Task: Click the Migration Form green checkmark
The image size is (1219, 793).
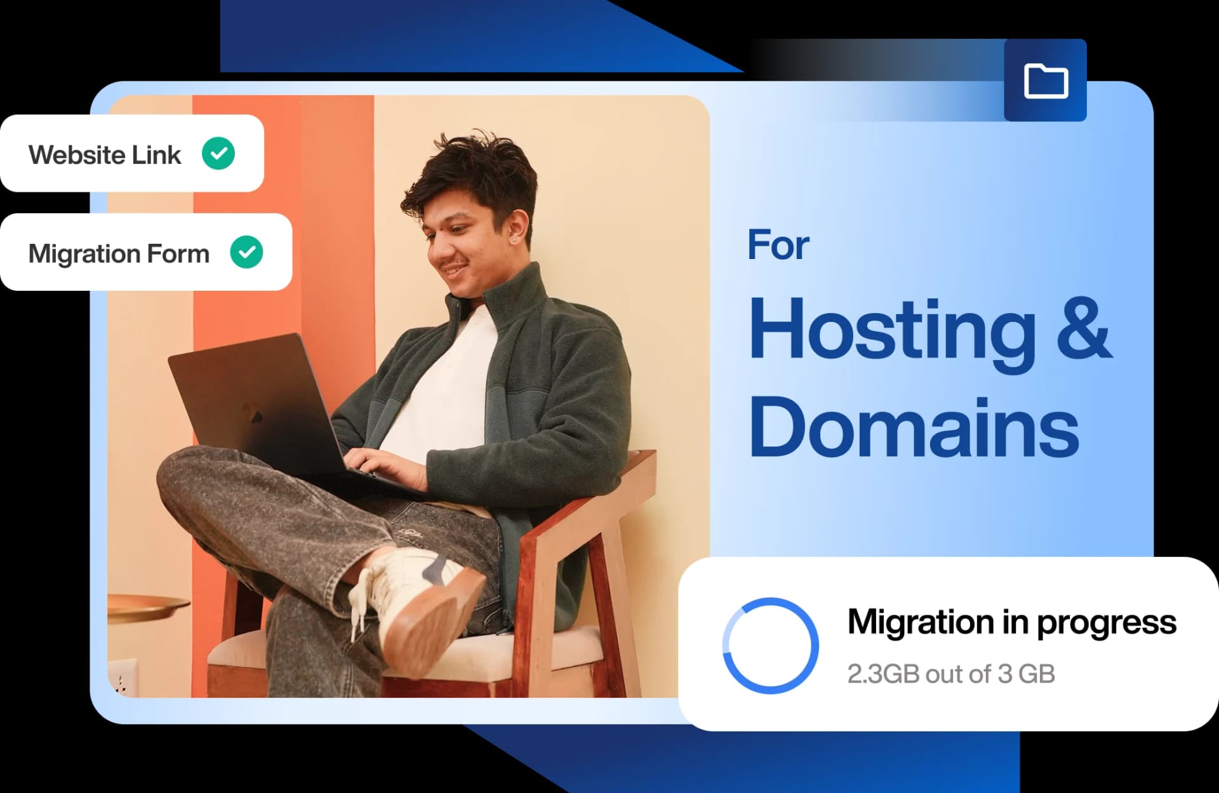Action: point(246,252)
